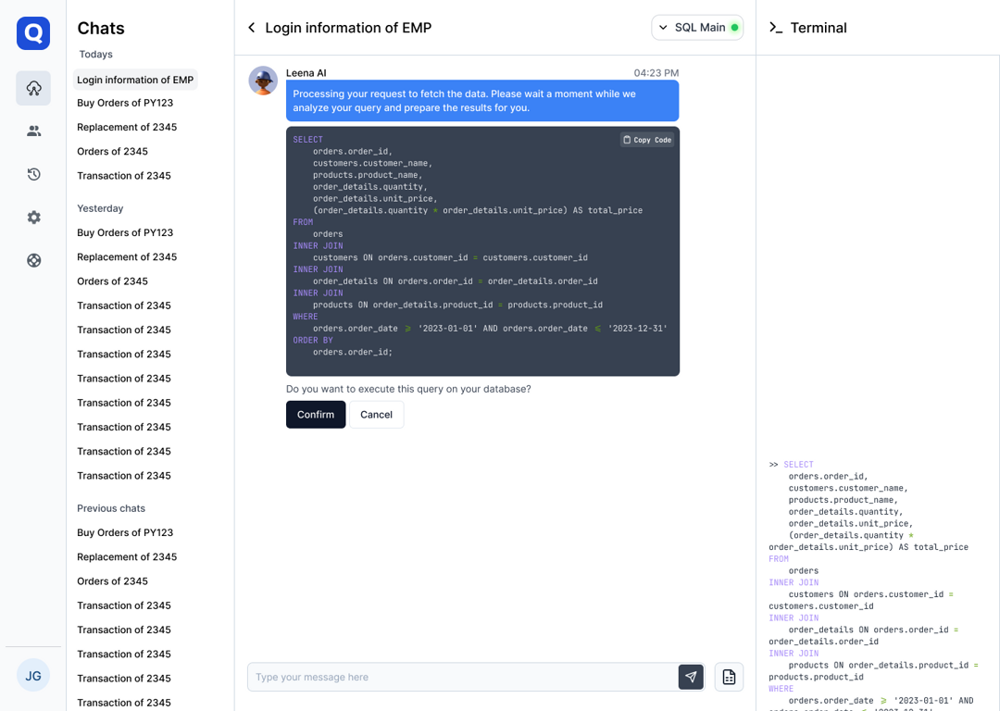The width and height of the screenshot is (1000, 711).
Task: Click the blue Q app logo
Action: click(x=33, y=33)
